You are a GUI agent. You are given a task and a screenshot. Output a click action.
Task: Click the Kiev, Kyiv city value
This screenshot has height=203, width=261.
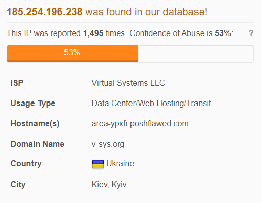(109, 185)
